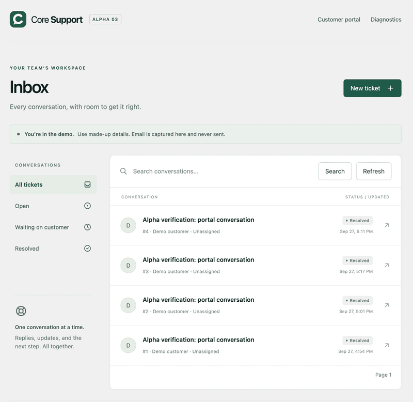Click the D avatar for ticket #1
The height and width of the screenshot is (402, 413).
coord(128,345)
